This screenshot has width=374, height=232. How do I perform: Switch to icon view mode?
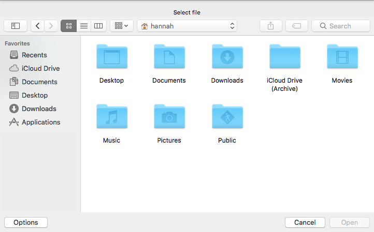pos(68,26)
